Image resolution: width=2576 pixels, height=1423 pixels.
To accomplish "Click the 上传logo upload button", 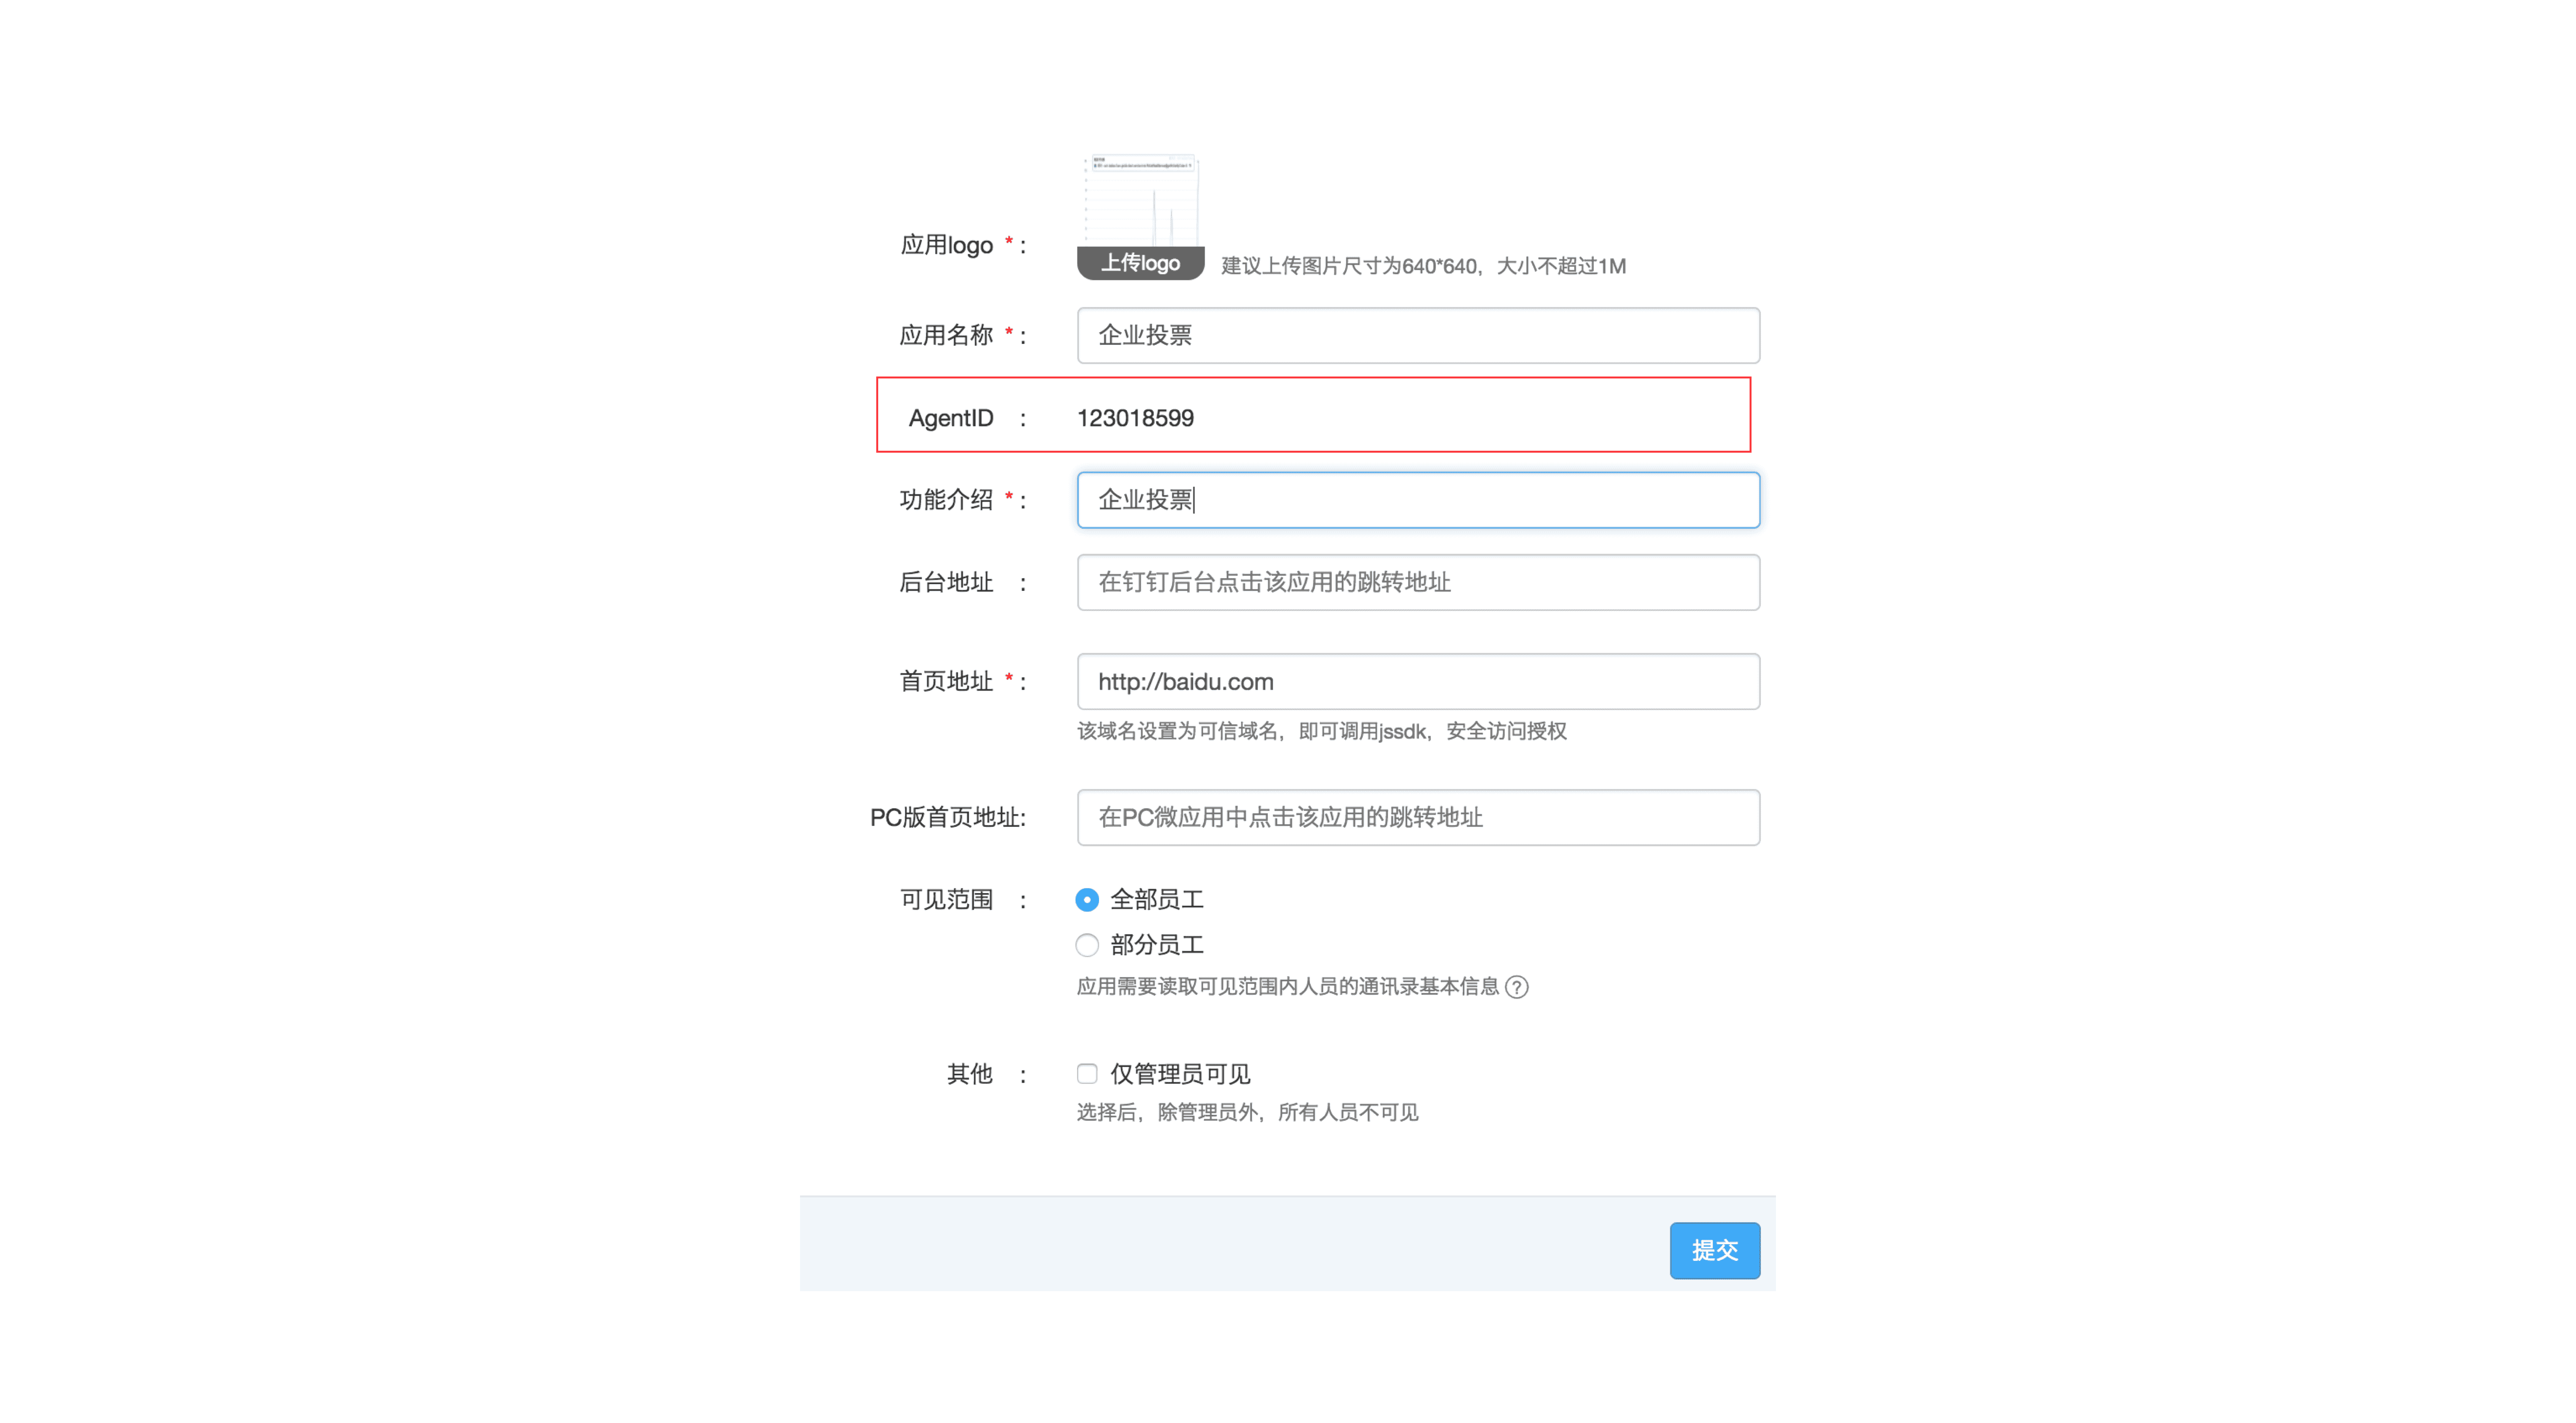I will 1140,263.
